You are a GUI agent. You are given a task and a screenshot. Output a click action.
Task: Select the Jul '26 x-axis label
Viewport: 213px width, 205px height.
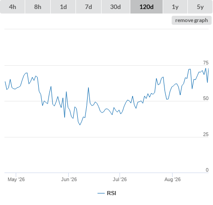click(120, 179)
